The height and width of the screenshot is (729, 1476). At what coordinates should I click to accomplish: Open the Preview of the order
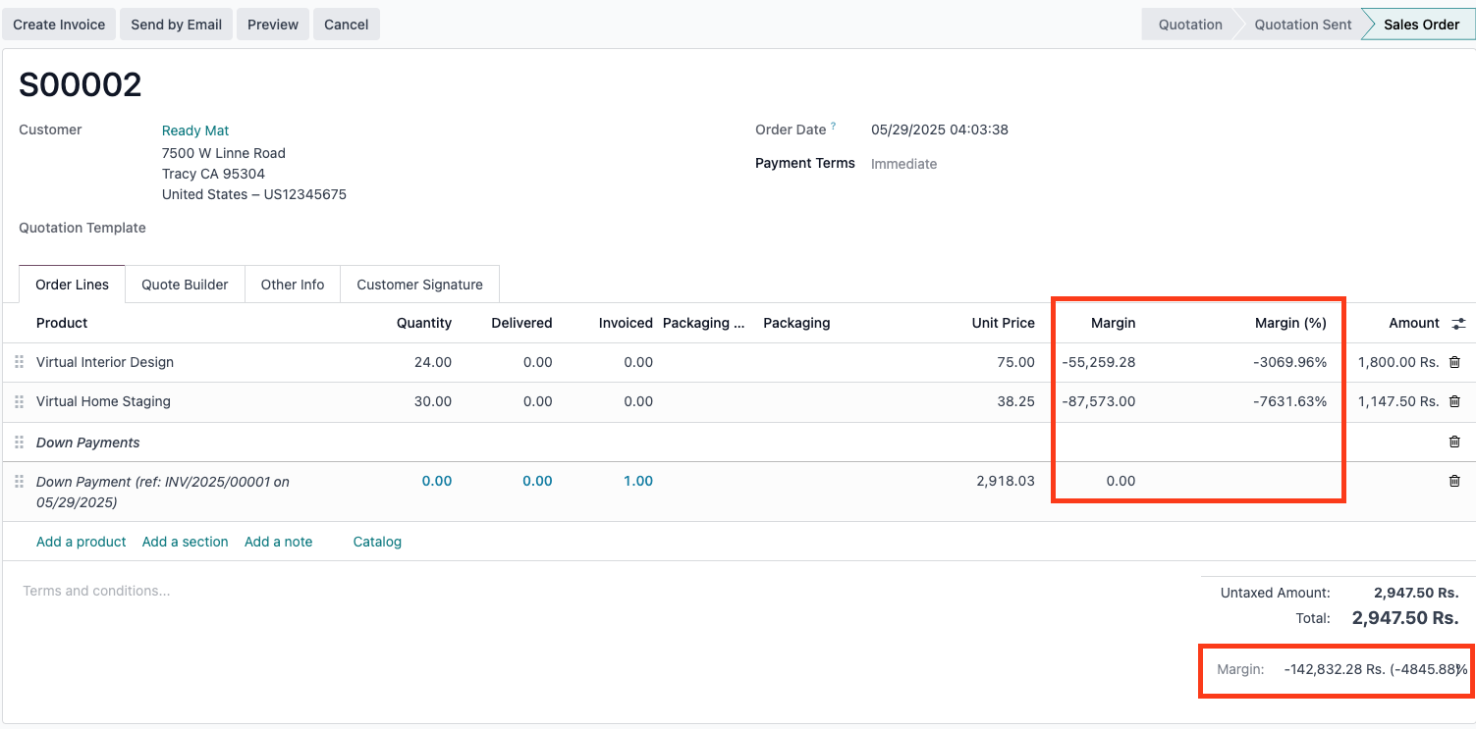pyautogui.click(x=273, y=25)
